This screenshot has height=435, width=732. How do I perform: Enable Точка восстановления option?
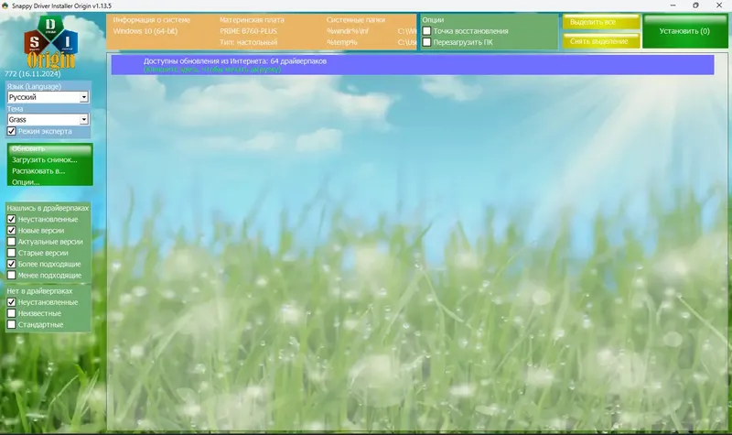(x=426, y=31)
